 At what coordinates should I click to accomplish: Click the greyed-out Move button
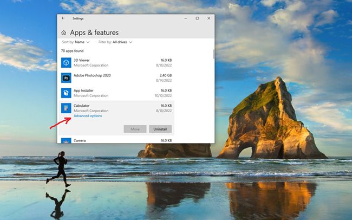(135, 129)
